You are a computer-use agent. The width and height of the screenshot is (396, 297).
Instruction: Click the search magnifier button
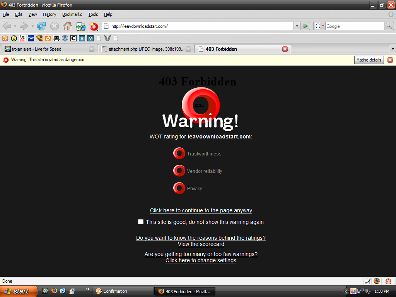point(389,26)
